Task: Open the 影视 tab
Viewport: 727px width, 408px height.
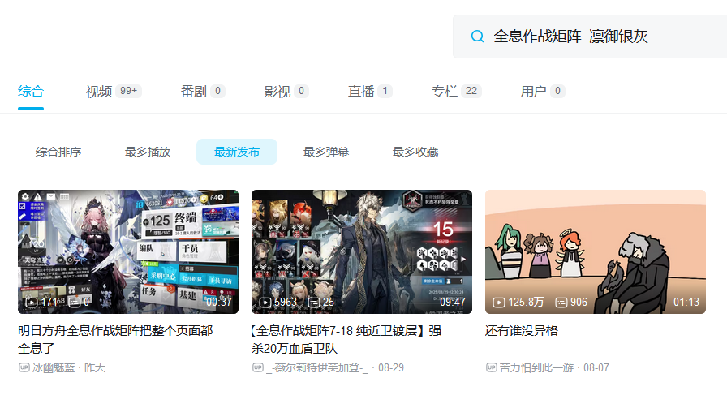Action: [286, 92]
